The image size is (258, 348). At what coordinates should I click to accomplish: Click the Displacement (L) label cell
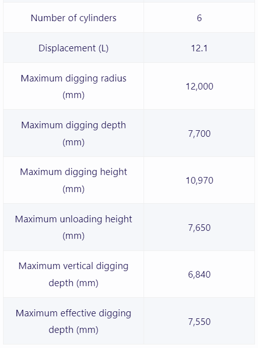pos(73,48)
